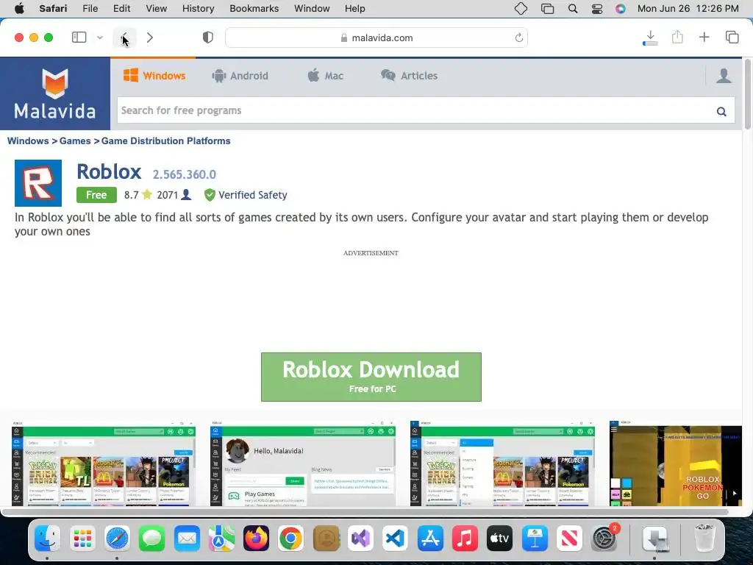The width and height of the screenshot is (753, 565).
Task: Open the privacy report shield icon
Action: pyautogui.click(x=208, y=38)
